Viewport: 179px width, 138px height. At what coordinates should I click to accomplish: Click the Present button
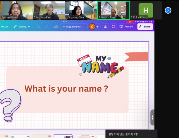click(126, 27)
